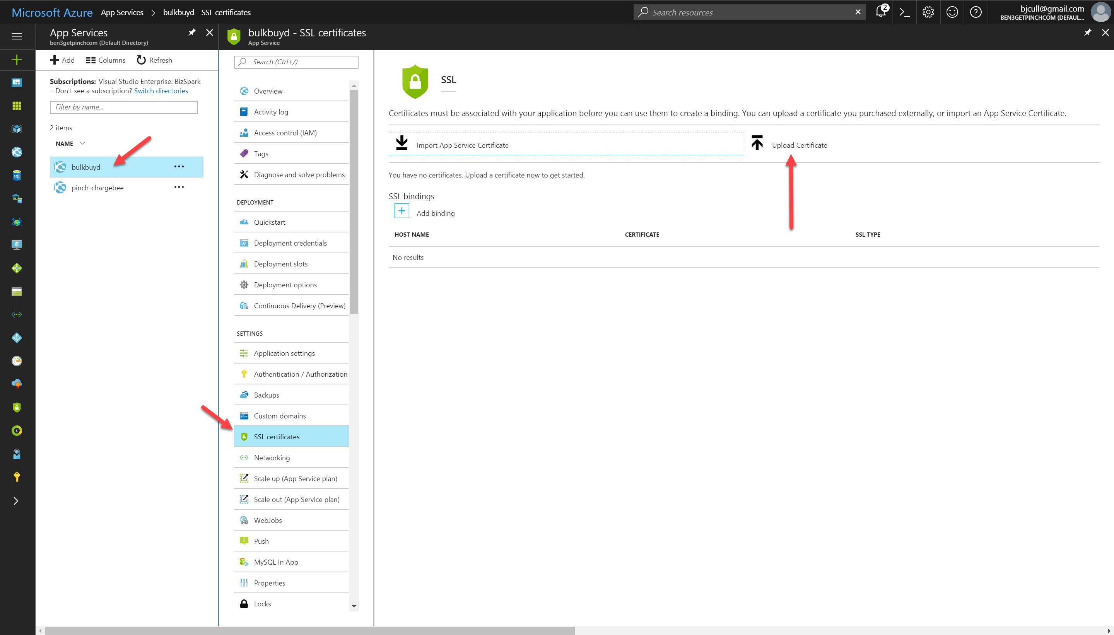Expand the bulkbuyd app options menu

coord(178,166)
